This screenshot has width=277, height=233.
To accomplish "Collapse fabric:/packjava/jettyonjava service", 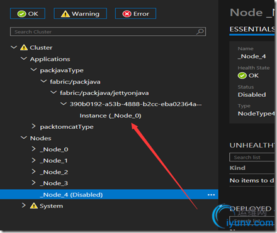I will [x=54, y=92].
